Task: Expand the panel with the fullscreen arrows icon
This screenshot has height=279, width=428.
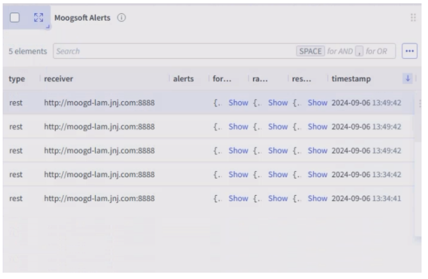Action: click(38, 18)
